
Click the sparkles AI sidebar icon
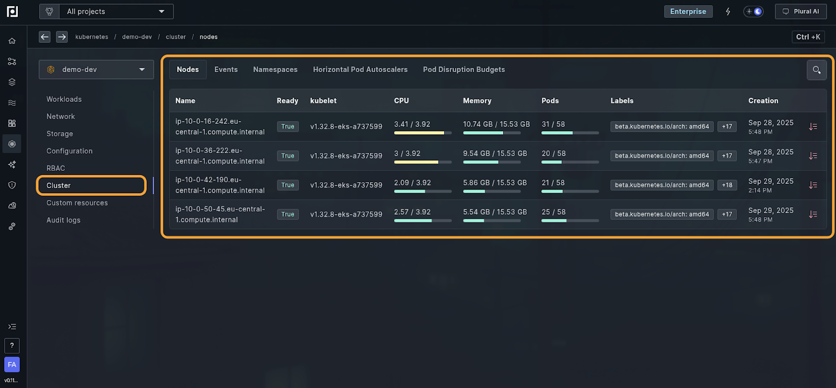[12, 164]
